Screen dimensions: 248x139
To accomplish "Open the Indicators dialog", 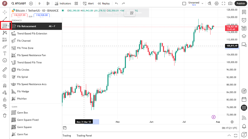I will tap(63, 4).
